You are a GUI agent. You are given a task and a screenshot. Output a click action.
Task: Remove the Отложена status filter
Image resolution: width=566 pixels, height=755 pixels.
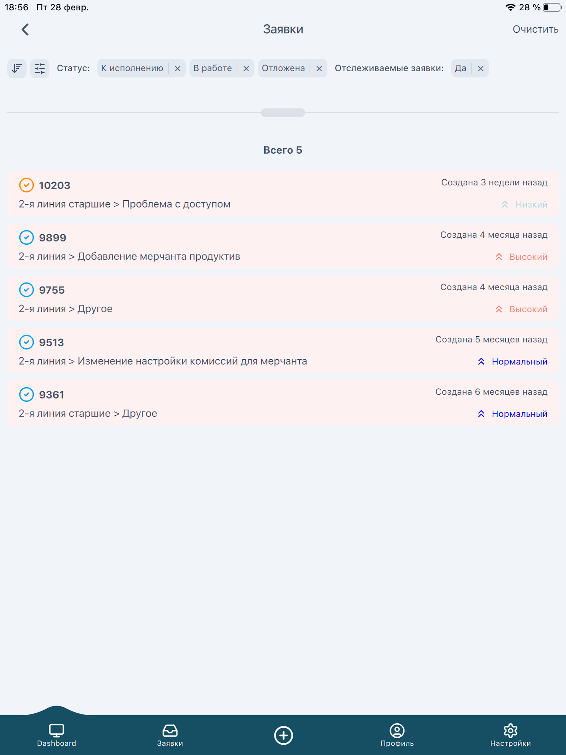tap(319, 68)
